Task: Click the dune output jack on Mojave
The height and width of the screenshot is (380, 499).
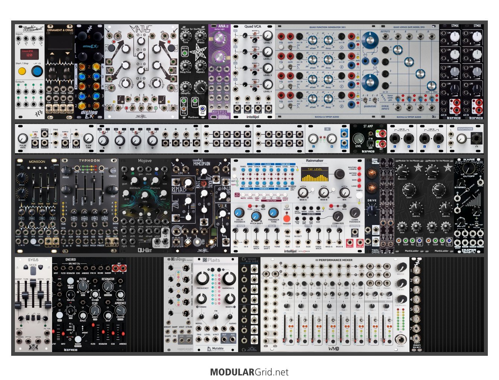Action: tap(157, 241)
